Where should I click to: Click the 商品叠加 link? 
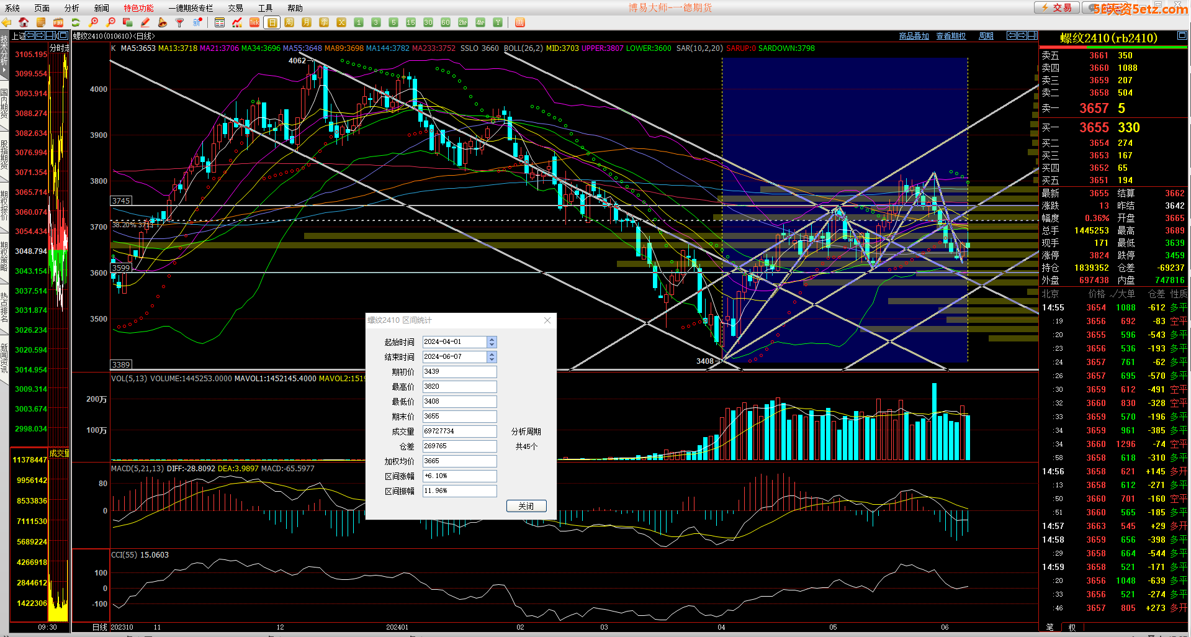click(x=914, y=36)
